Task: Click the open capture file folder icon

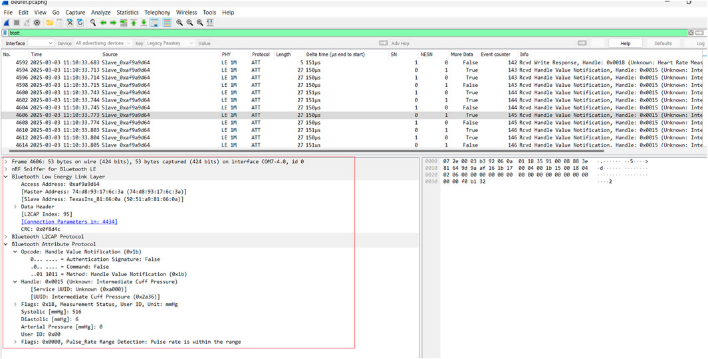Action: point(50,23)
